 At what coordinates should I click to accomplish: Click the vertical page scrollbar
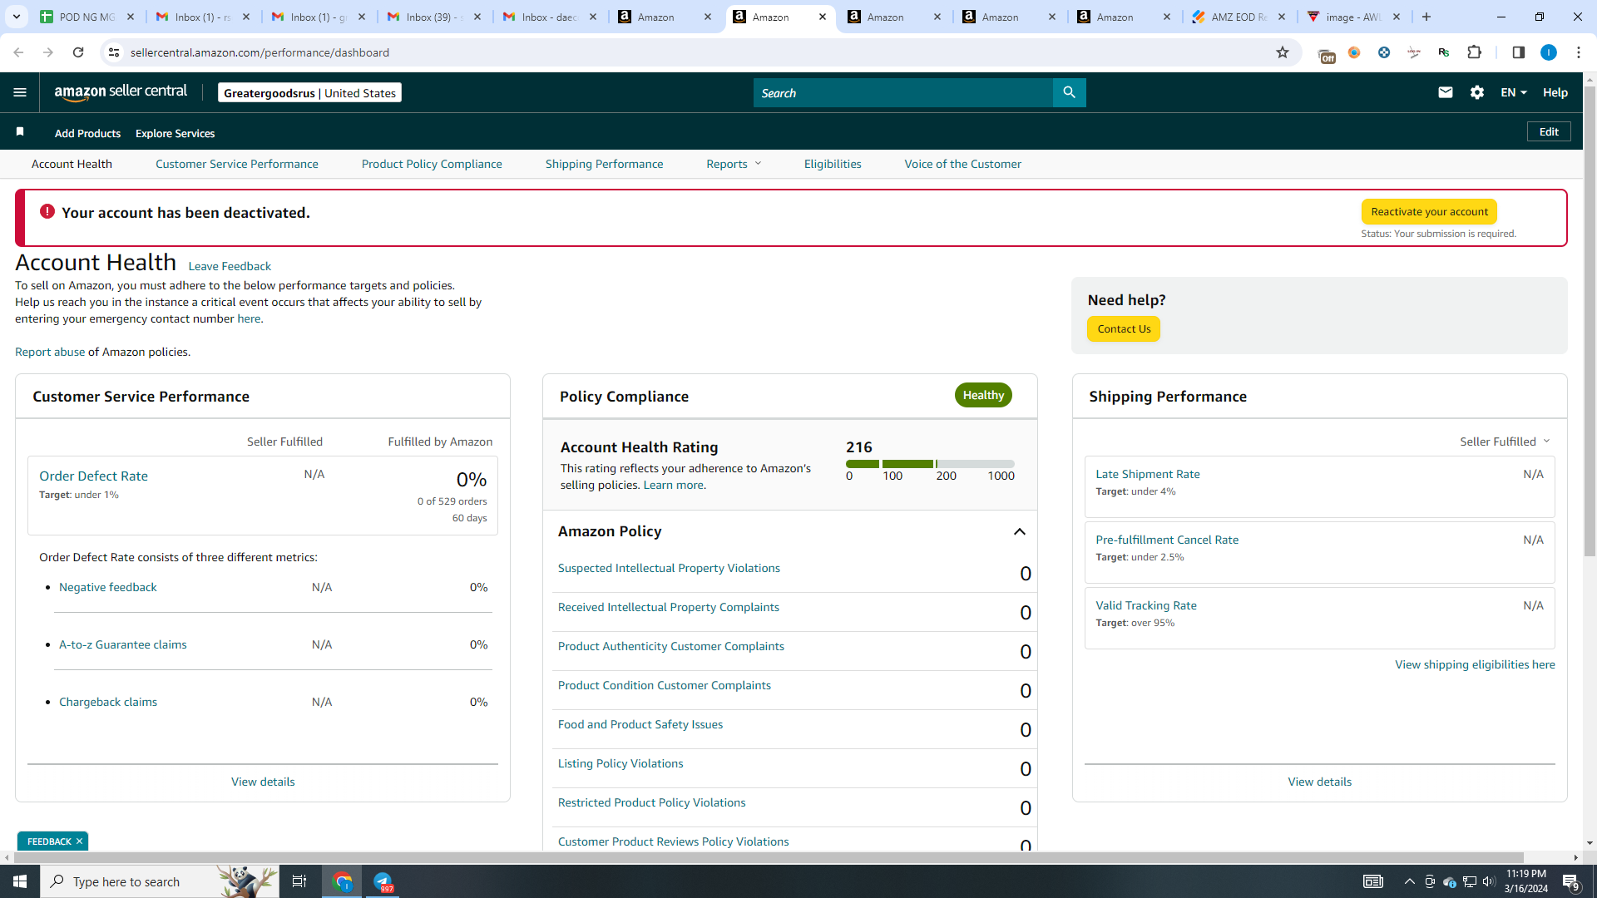click(1590, 320)
